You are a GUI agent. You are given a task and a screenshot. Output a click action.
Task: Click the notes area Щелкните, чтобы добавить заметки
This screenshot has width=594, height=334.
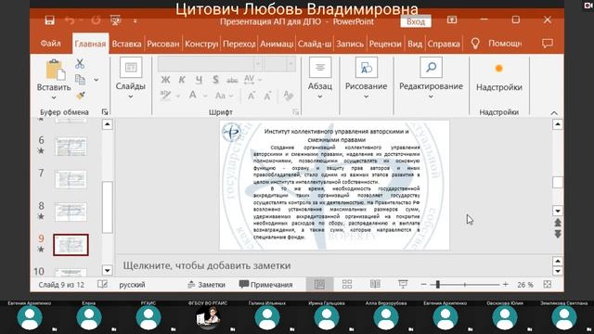pyautogui.click(x=207, y=265)
